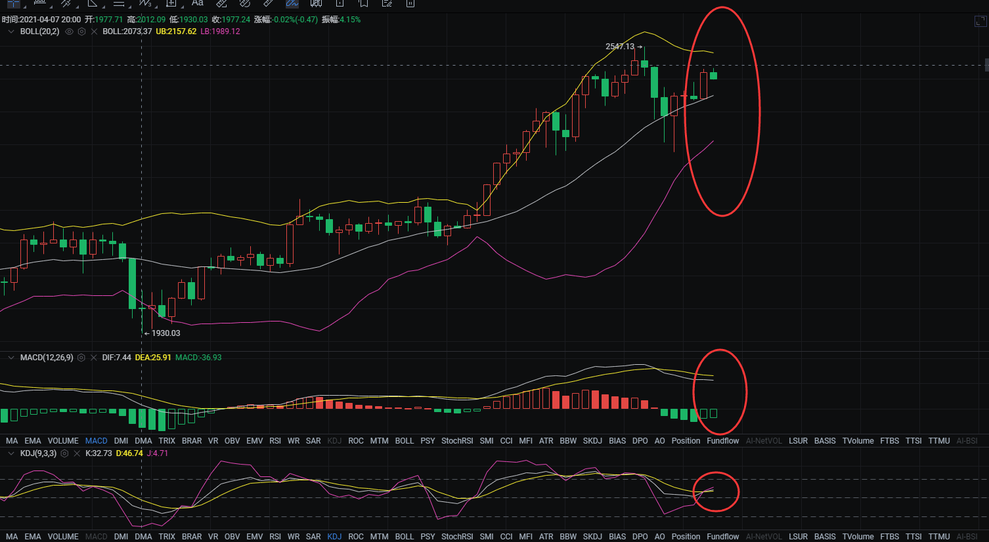
Task: Switch bottom sub-chart to CCI indicator
Action: coord(506,537)
